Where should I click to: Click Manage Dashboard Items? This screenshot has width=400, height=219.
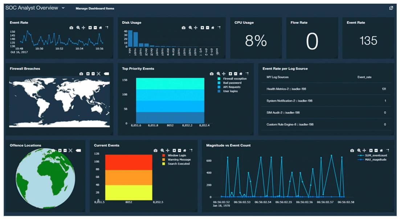(95, 8)
